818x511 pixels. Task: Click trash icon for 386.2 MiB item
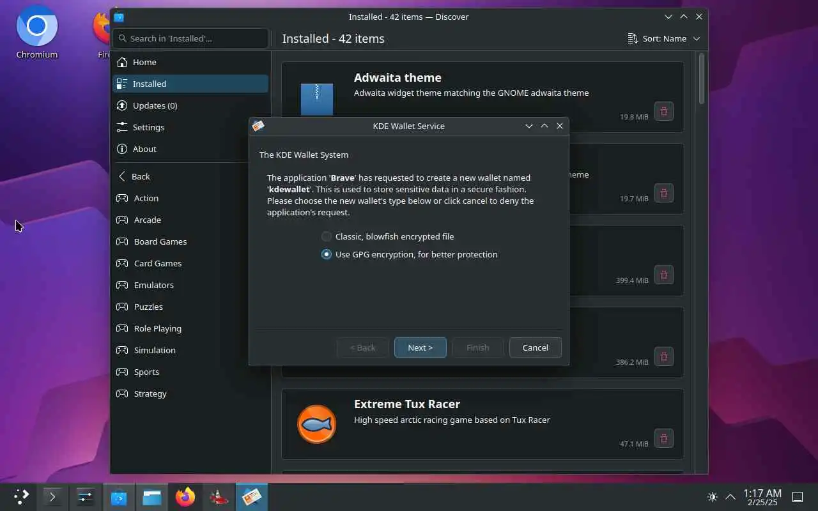tap(664, 356)
